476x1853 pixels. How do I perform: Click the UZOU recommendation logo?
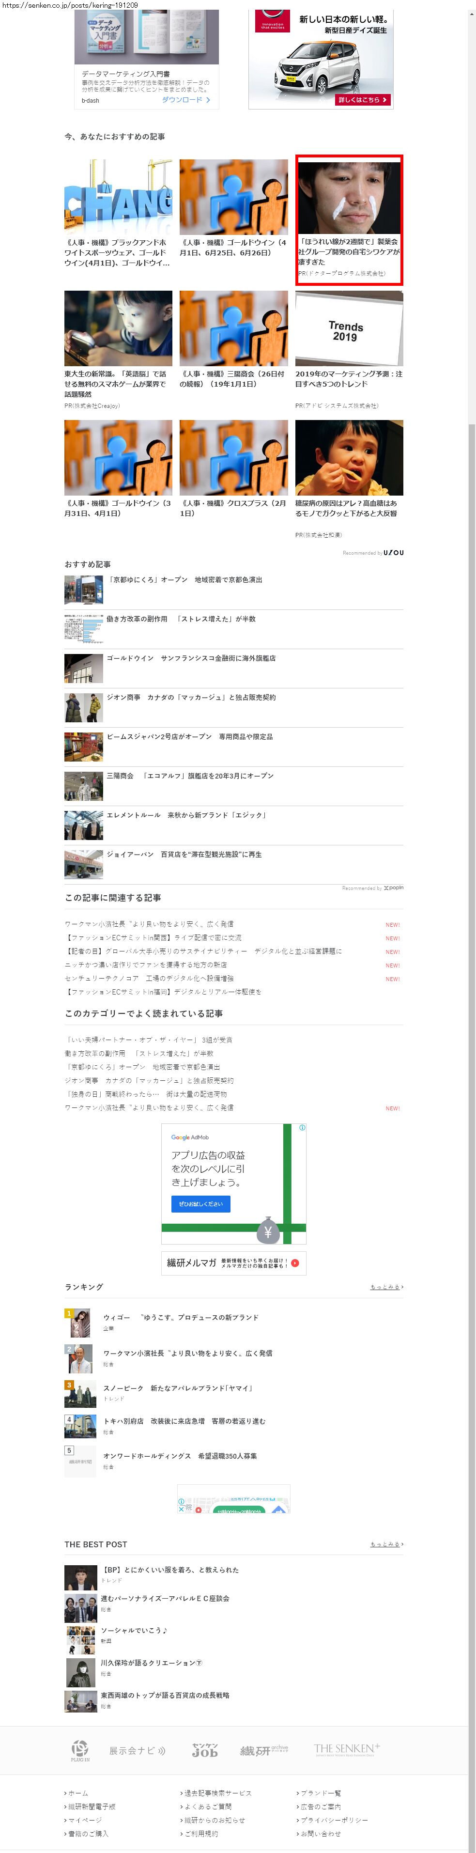point(393,552)
